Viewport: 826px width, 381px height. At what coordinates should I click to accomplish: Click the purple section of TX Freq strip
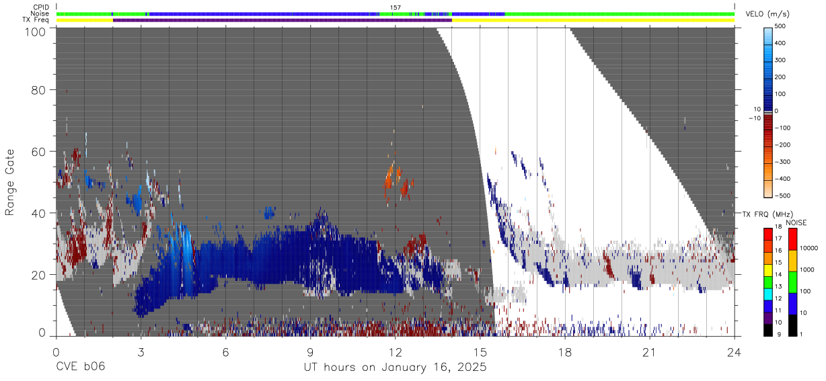pos(283,20)
